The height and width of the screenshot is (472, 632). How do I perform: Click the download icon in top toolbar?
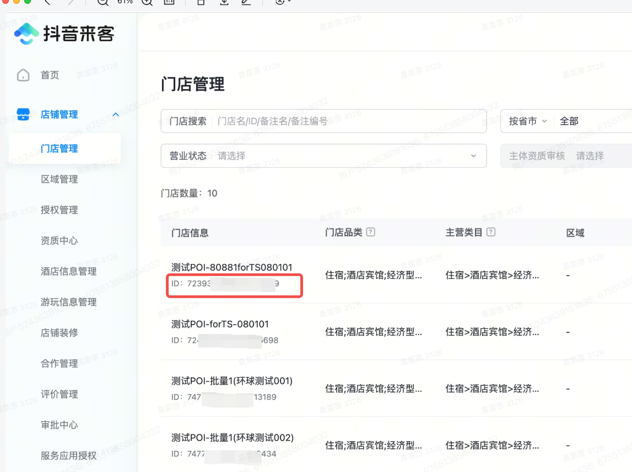[x=224, y=2]
